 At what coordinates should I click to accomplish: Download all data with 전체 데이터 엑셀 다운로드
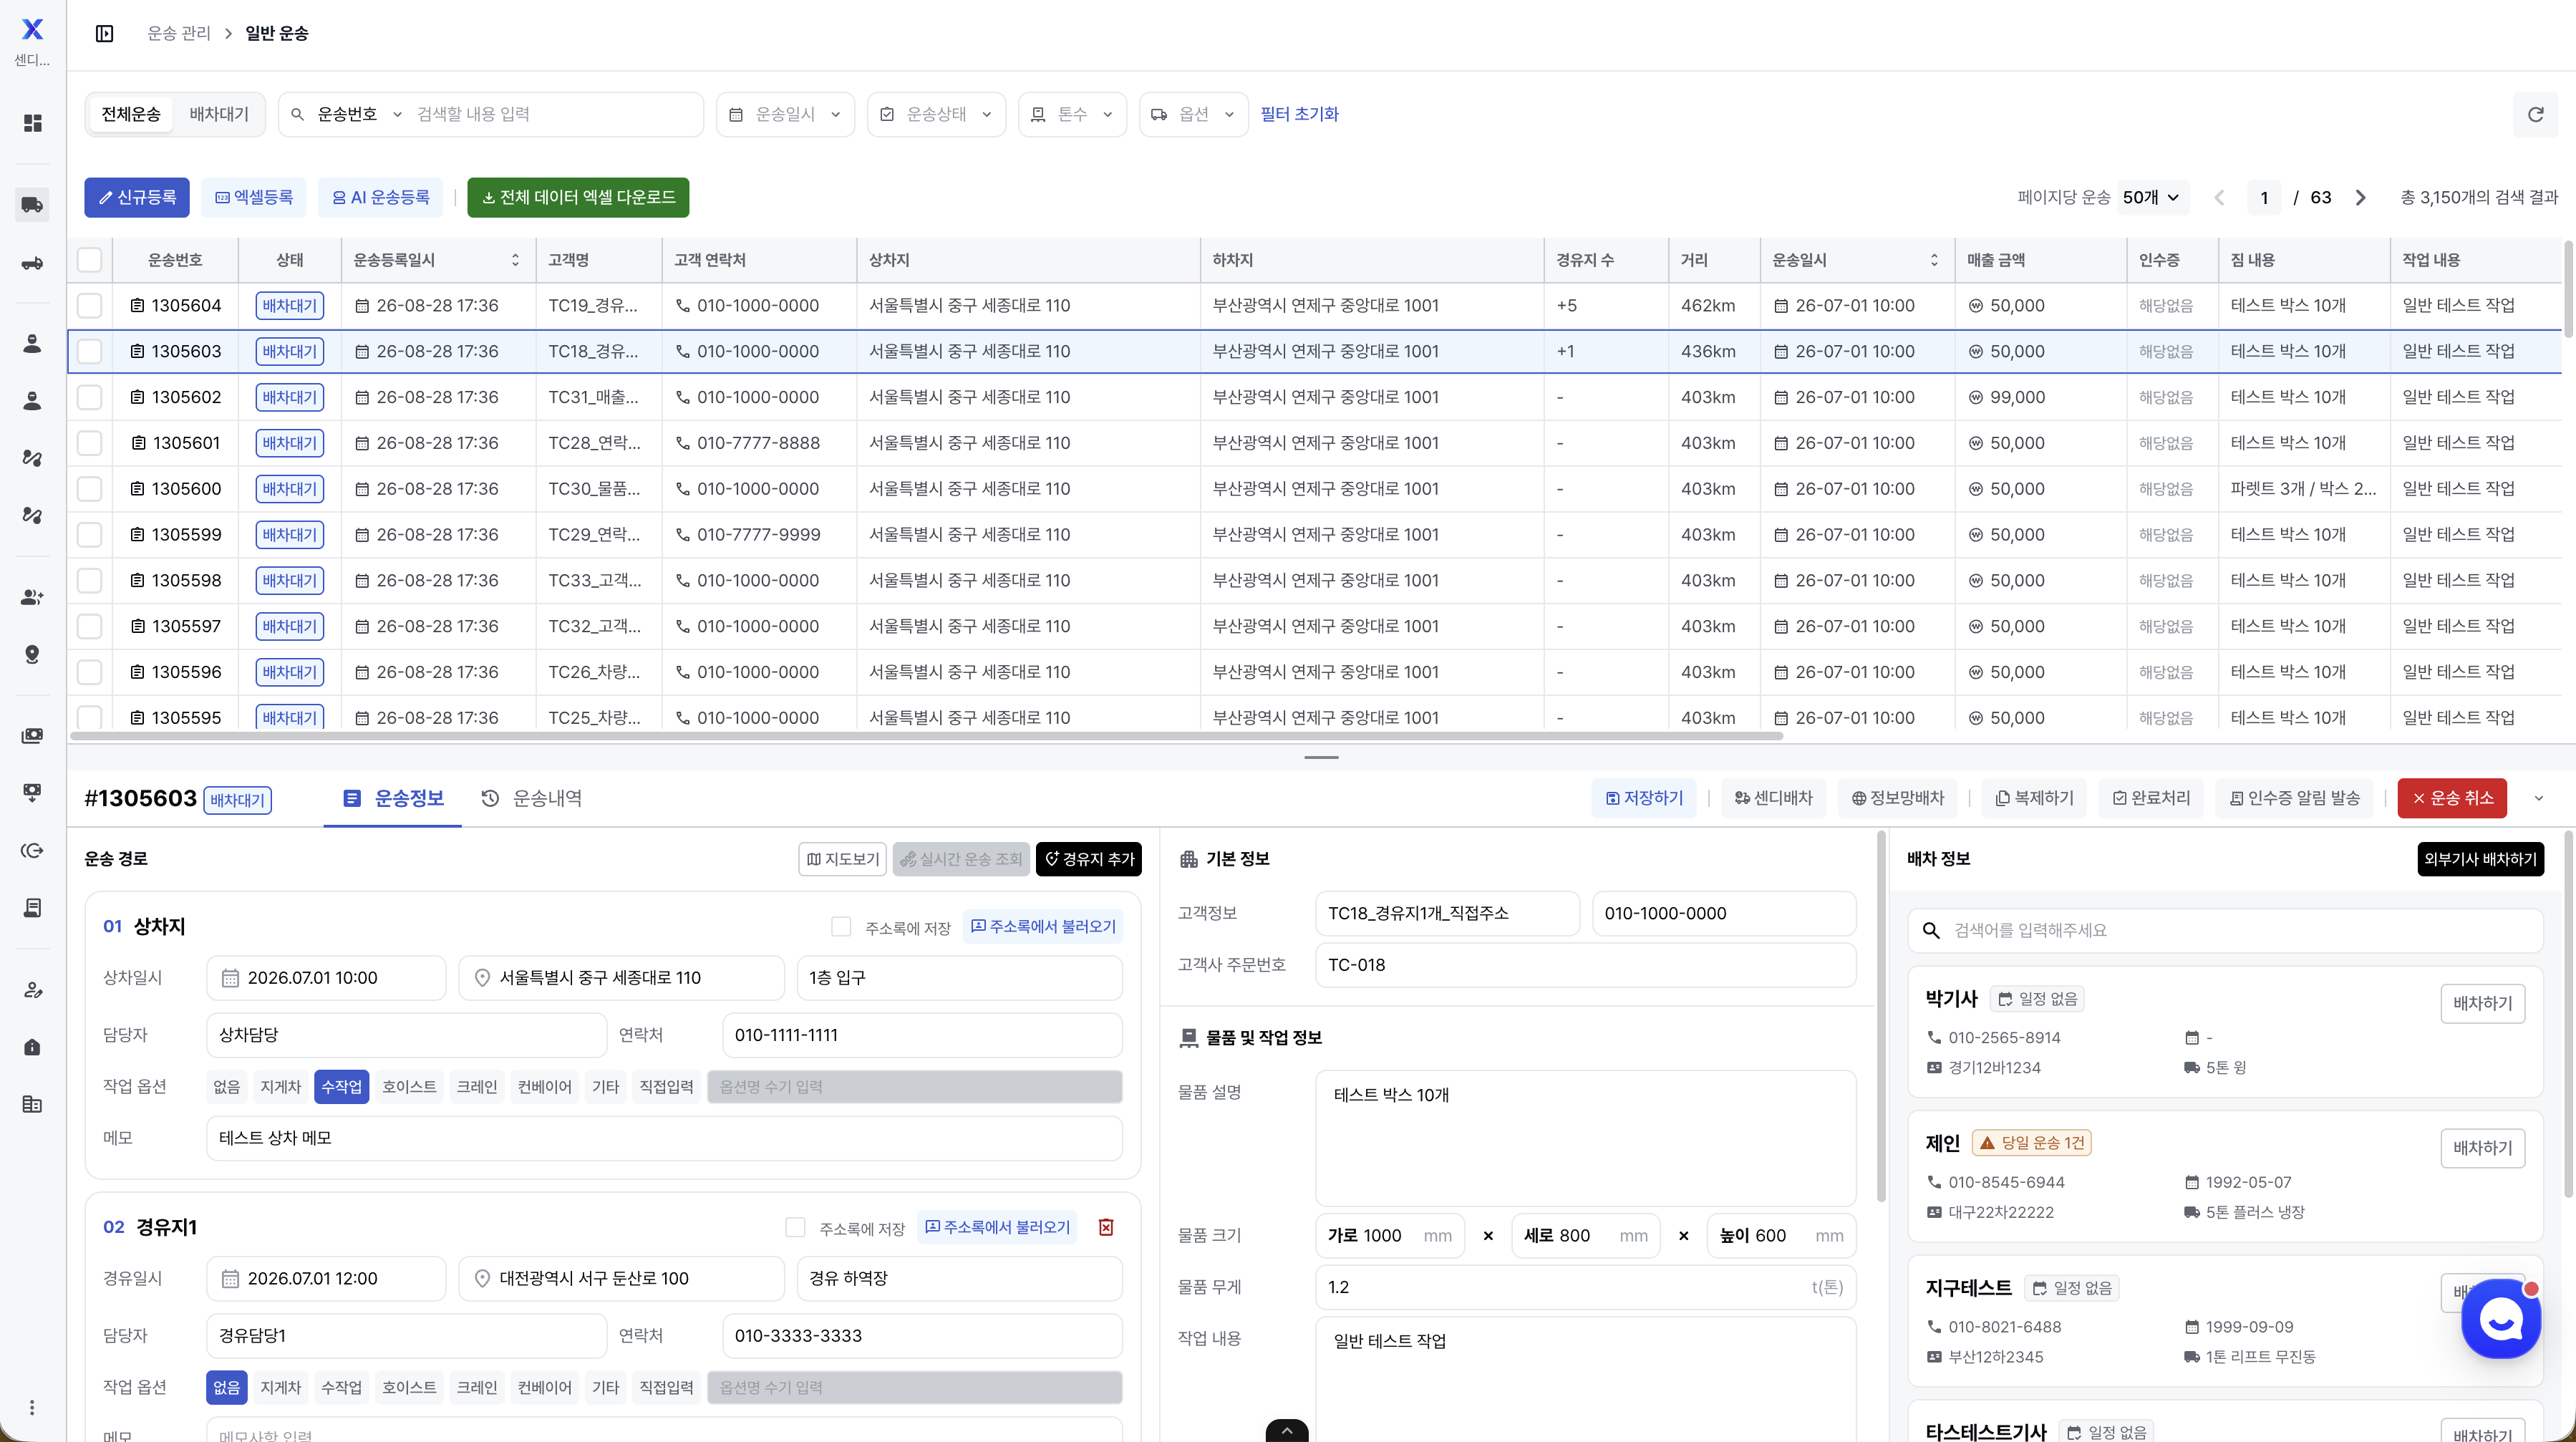pos(578,198)
